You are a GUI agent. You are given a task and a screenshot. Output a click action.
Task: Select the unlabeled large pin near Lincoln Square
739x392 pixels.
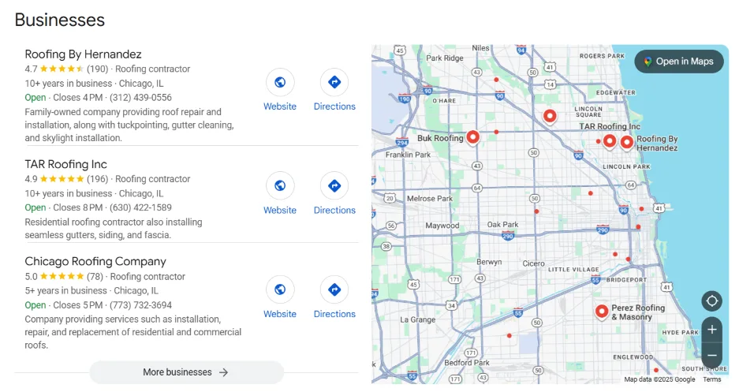[x=550, y=115]
